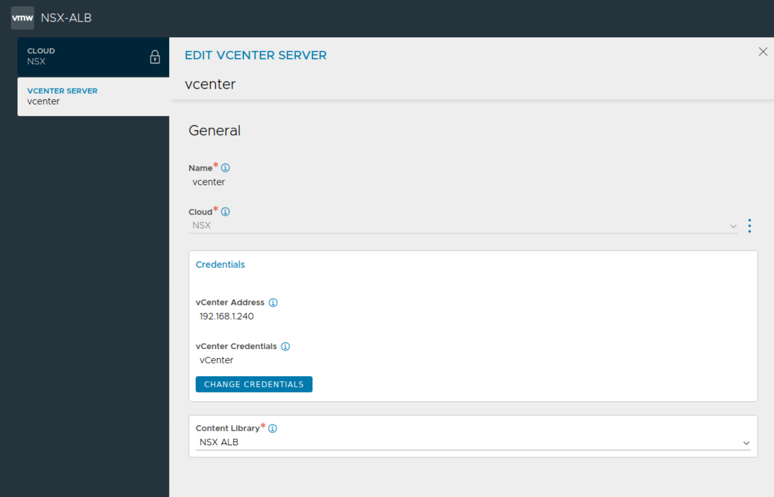Show info icon help for Cloud field

click(x=226, y=211)
